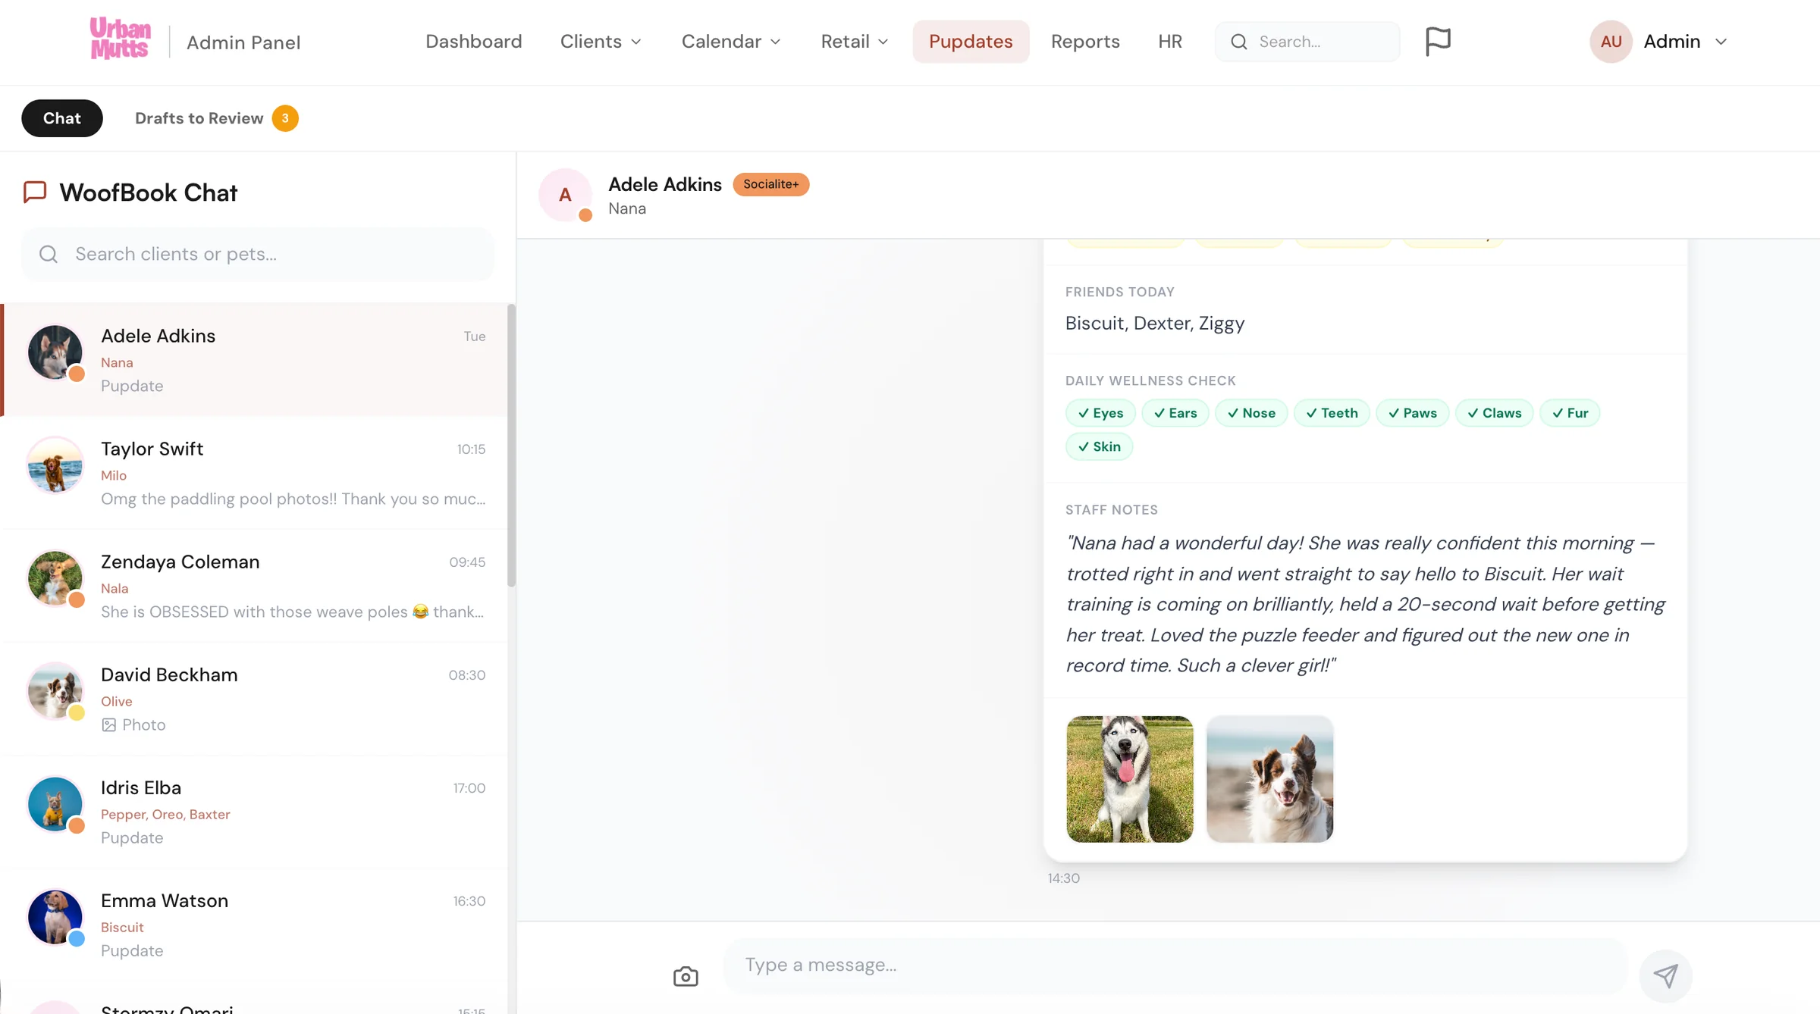Viewport: 1820px width, 1014px height.
Task: Open David Beckham conversation
Action: click(x=255, y=699)
